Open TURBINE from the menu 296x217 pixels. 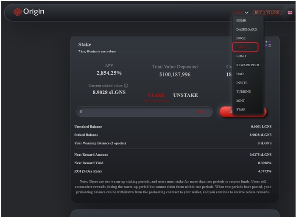click(x=243, y=92)
